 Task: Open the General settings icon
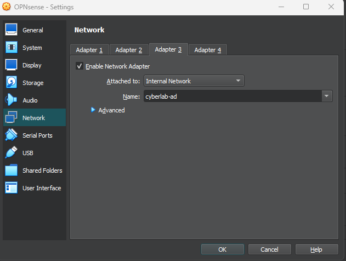[x=12, y=30]
